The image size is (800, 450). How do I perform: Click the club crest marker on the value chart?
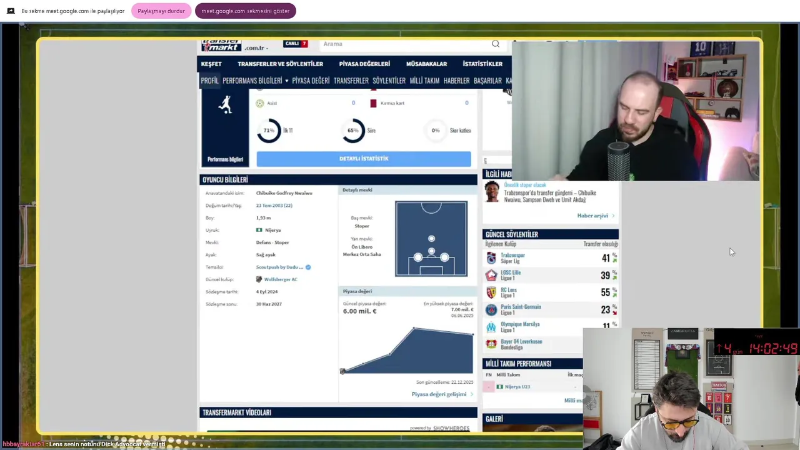(342, 372)
